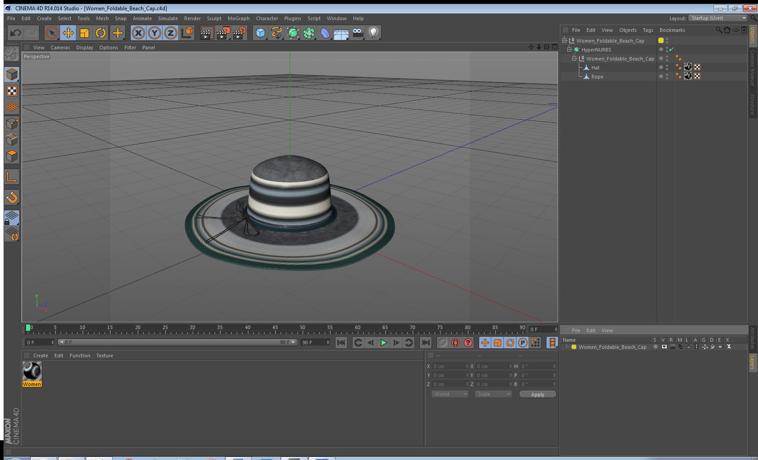758x460 pixels.
Task: Click layer color swatch in Layers panel
Action: [x=574, y=347]
